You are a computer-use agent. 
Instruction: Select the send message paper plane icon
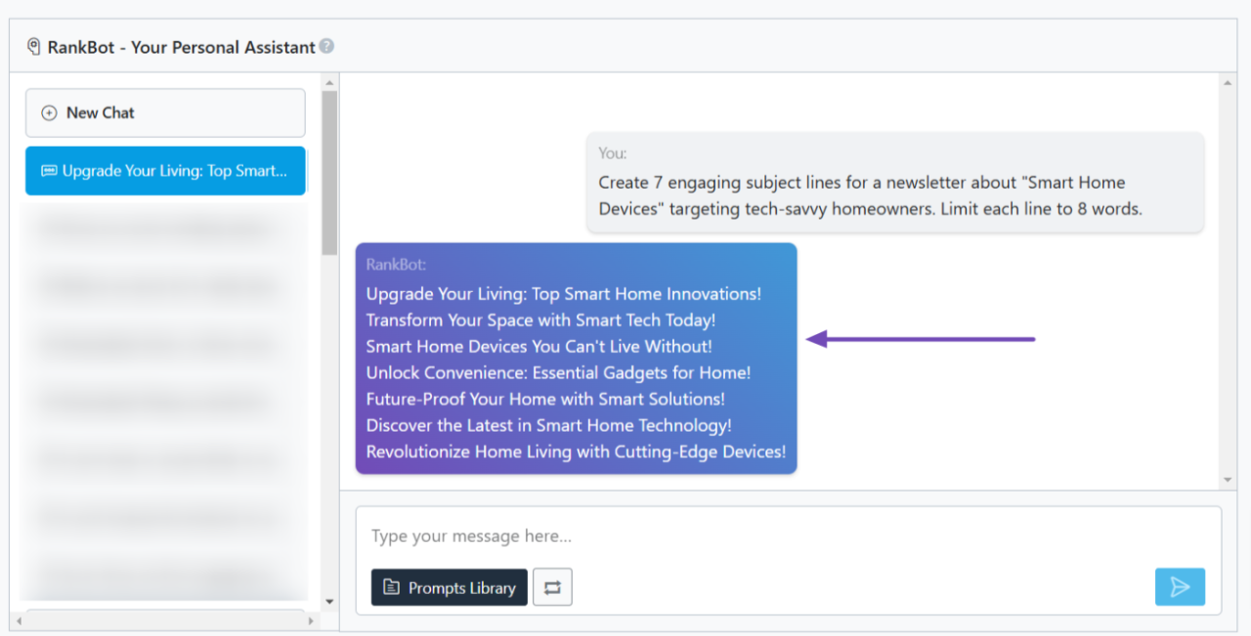pos(1180,586)
